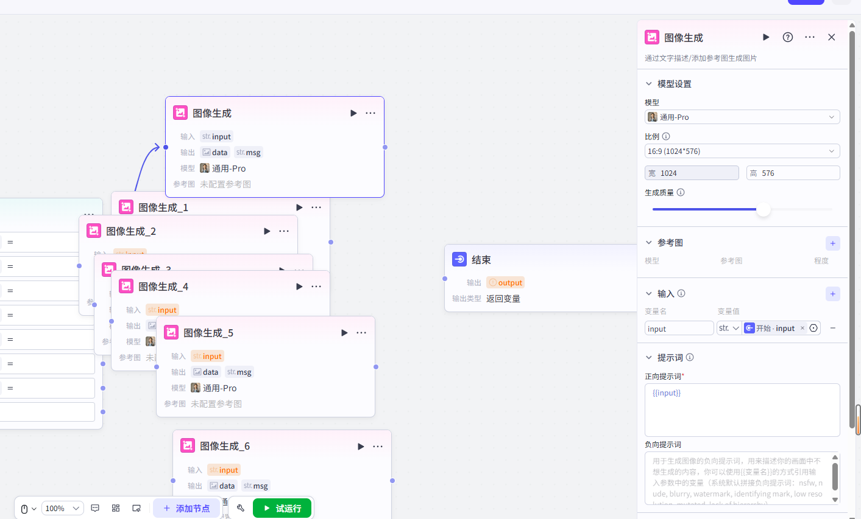Viewport: 861px width, 519px height.
Task: Run the 图像生成_2 node
Action: point(267,231)
